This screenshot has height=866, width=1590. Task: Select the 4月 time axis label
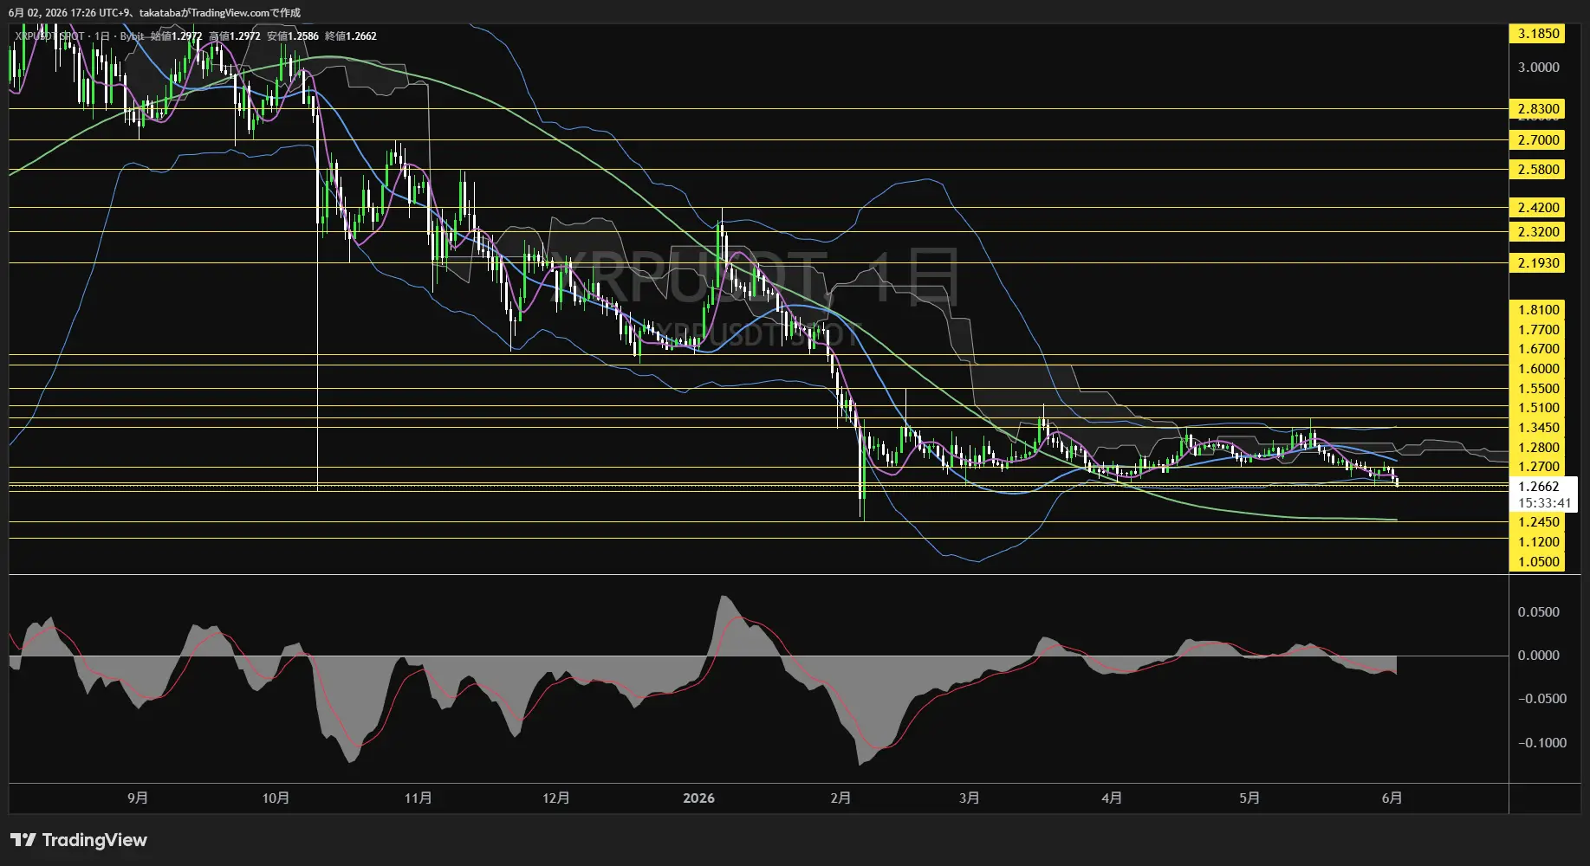click(1112, 798)
